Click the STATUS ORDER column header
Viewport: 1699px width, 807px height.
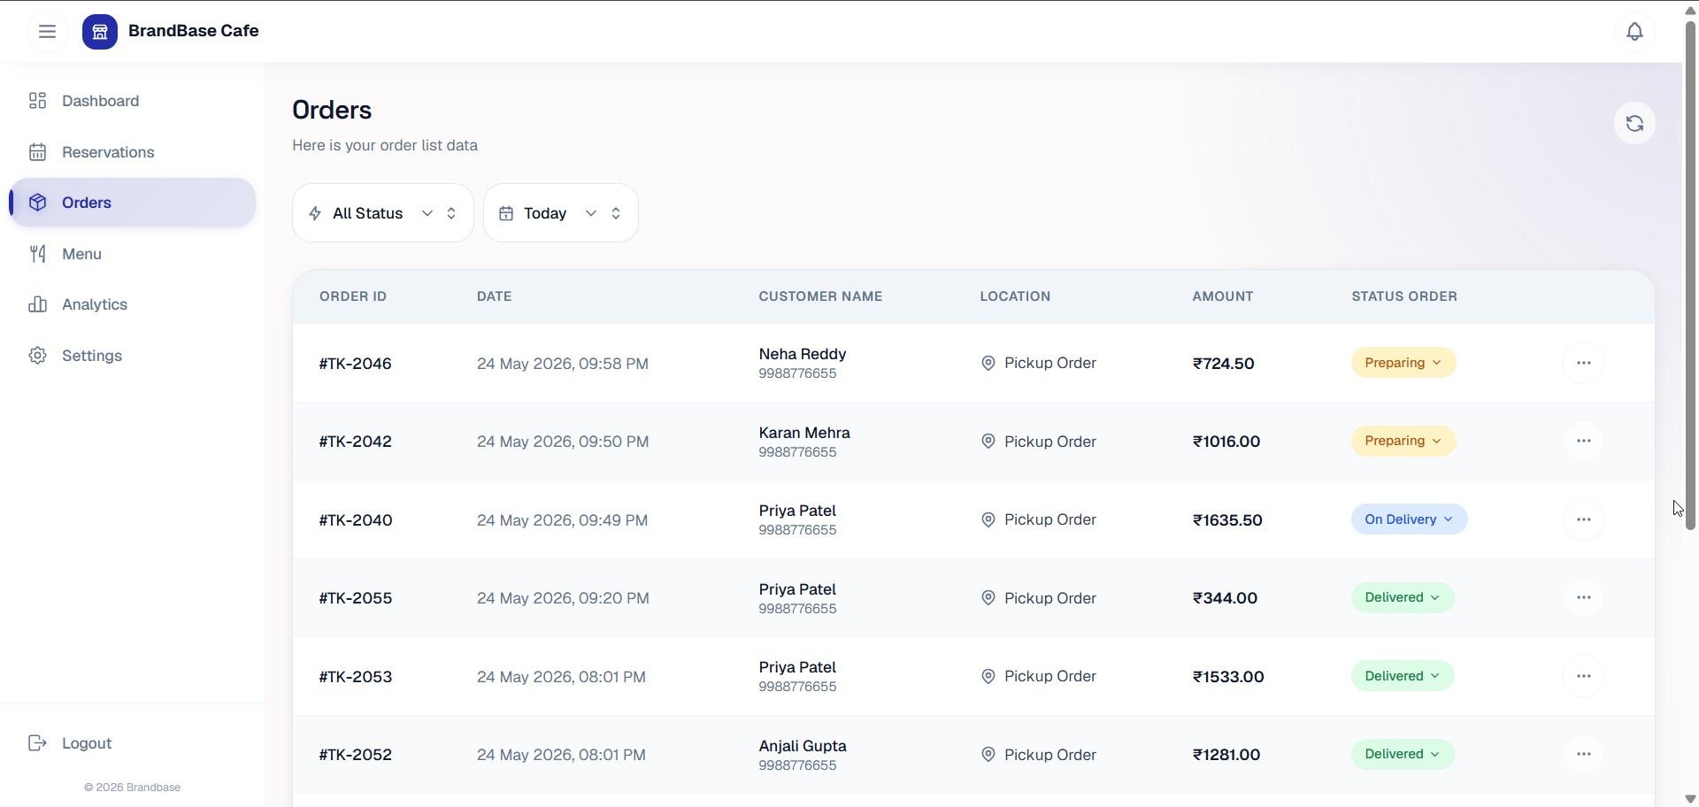(x=1404, y=296)
